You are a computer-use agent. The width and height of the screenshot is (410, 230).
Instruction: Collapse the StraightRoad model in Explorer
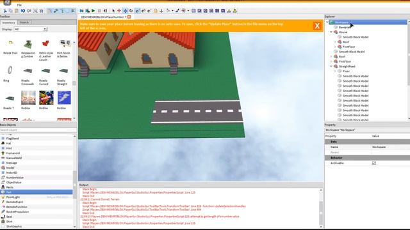coord(331,66)
